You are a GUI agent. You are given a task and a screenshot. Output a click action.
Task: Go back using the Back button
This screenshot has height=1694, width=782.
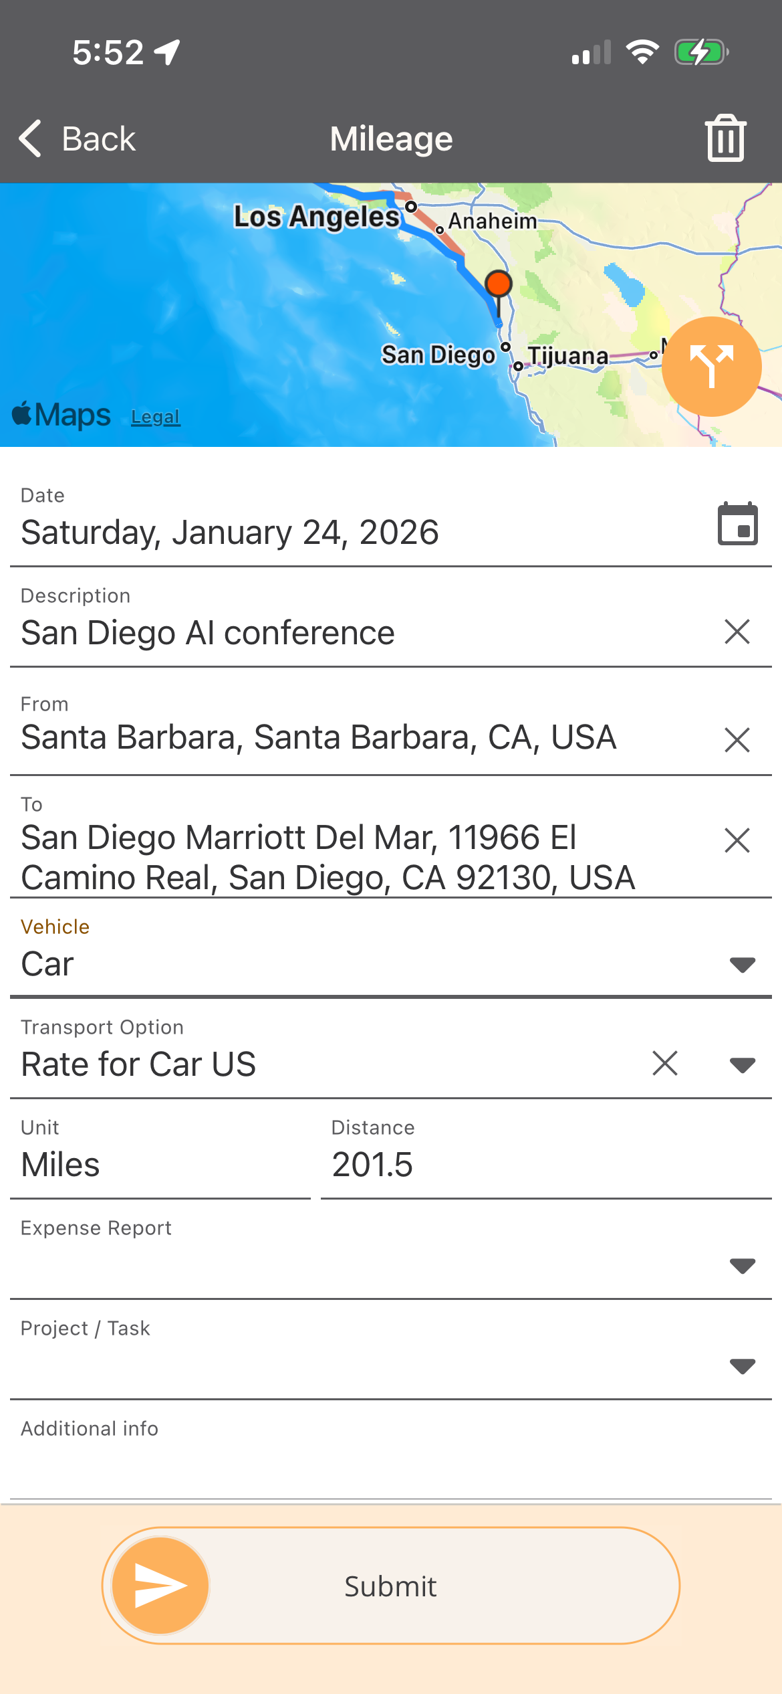coord(78,139)
